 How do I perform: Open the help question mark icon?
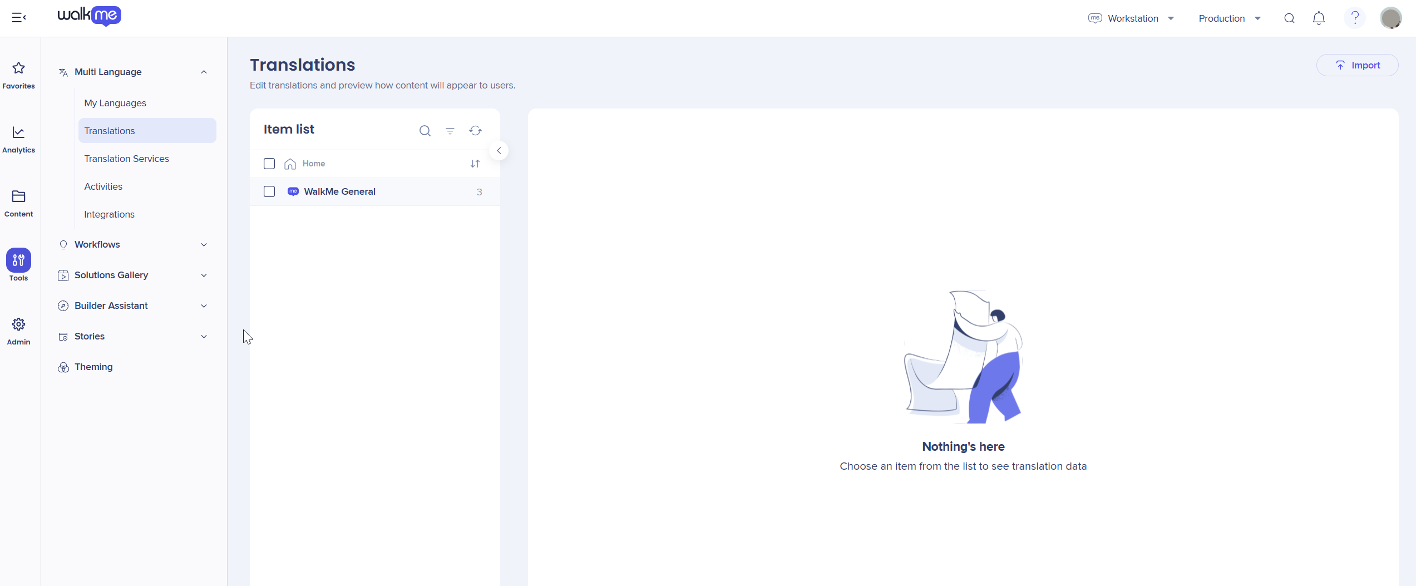click(x=1355, y=18)
